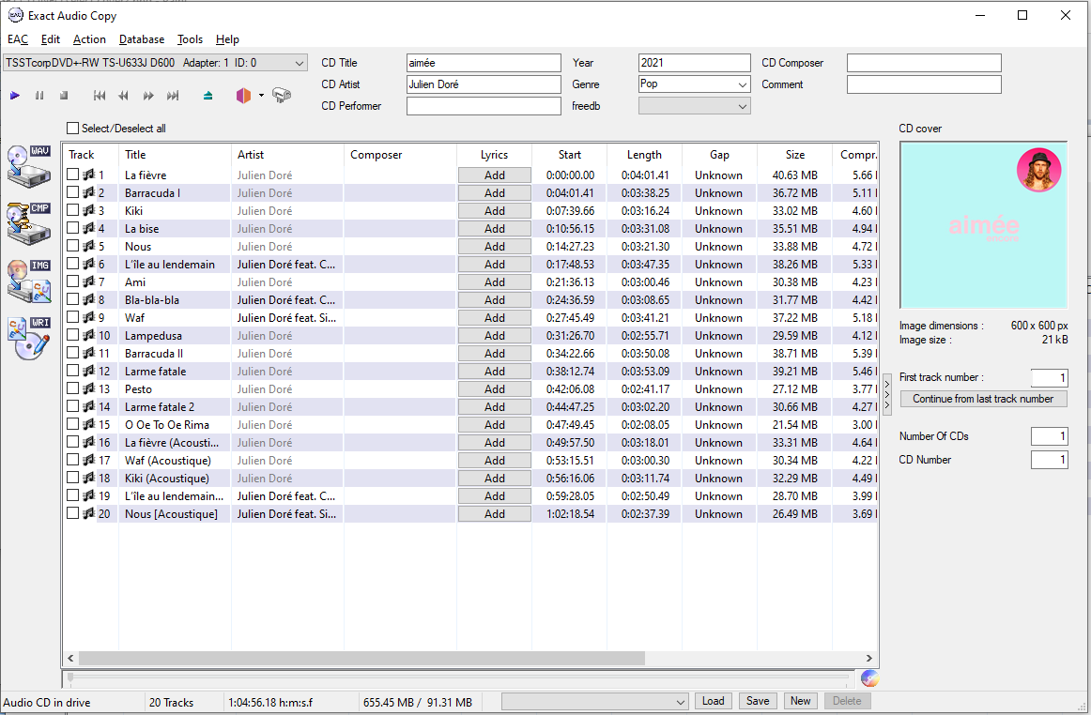Click the CD Composer input field
Viewport: 1091px width, 715px height.
pyautogui.click(x=924, y=63)
